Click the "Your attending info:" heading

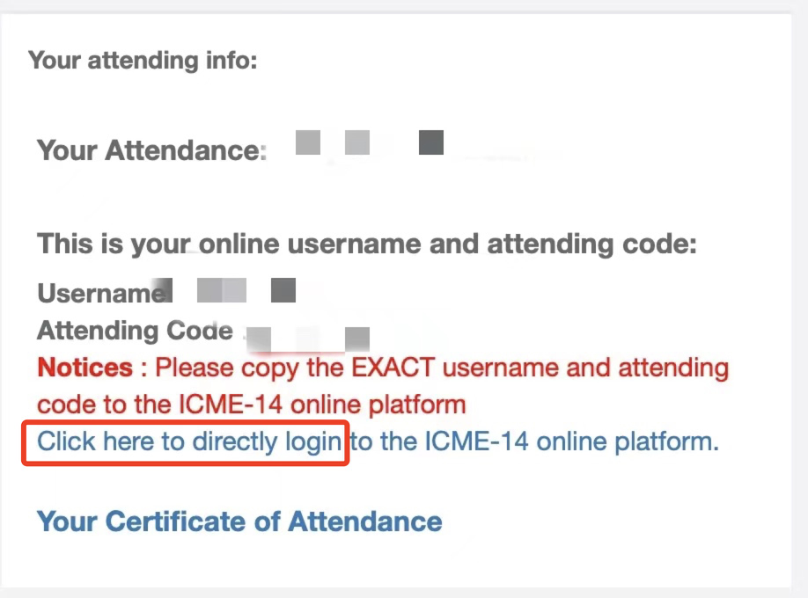(143, 62)
